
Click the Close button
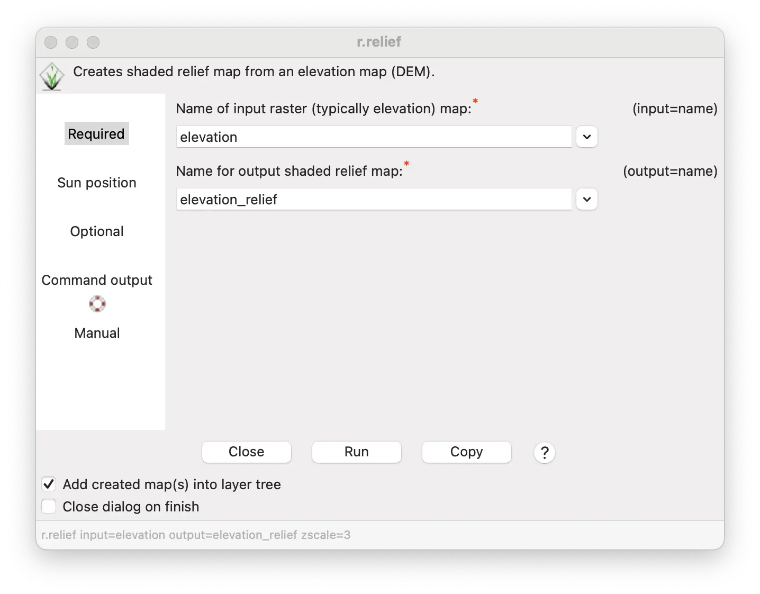click(247, 452)
